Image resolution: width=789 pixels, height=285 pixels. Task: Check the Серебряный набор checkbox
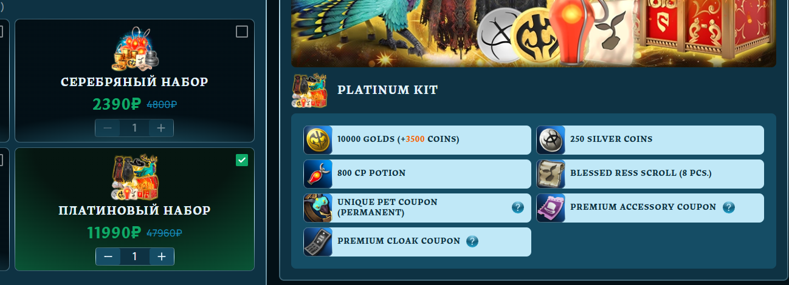242,32
